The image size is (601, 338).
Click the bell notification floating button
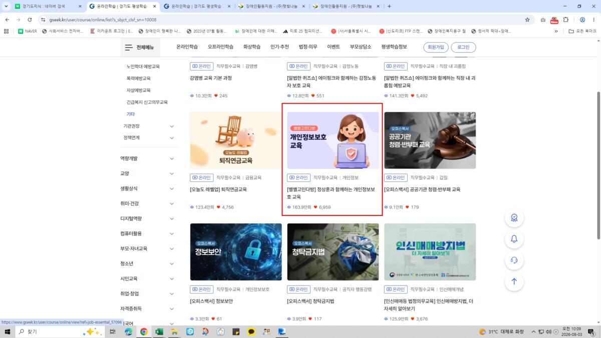tap(514, 239)
